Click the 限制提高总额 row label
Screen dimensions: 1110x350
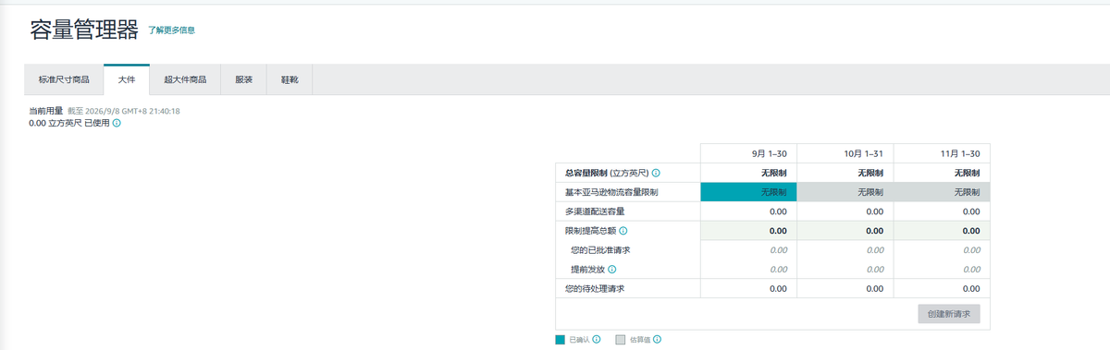[591, 231]
